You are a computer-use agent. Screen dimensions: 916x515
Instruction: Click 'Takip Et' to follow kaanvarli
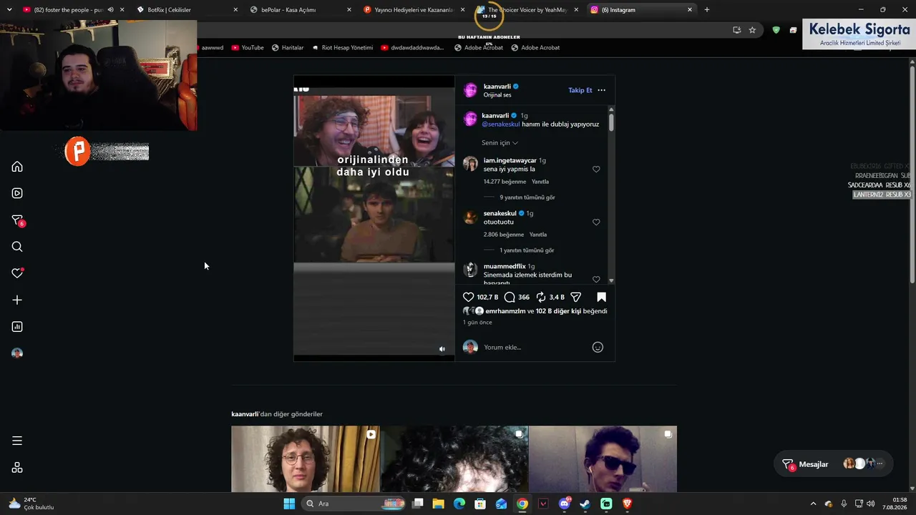point(580,90)
